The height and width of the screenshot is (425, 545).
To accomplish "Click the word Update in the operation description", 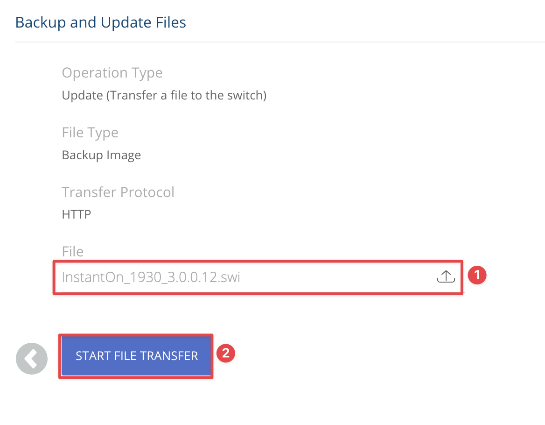I will [83, 95].
